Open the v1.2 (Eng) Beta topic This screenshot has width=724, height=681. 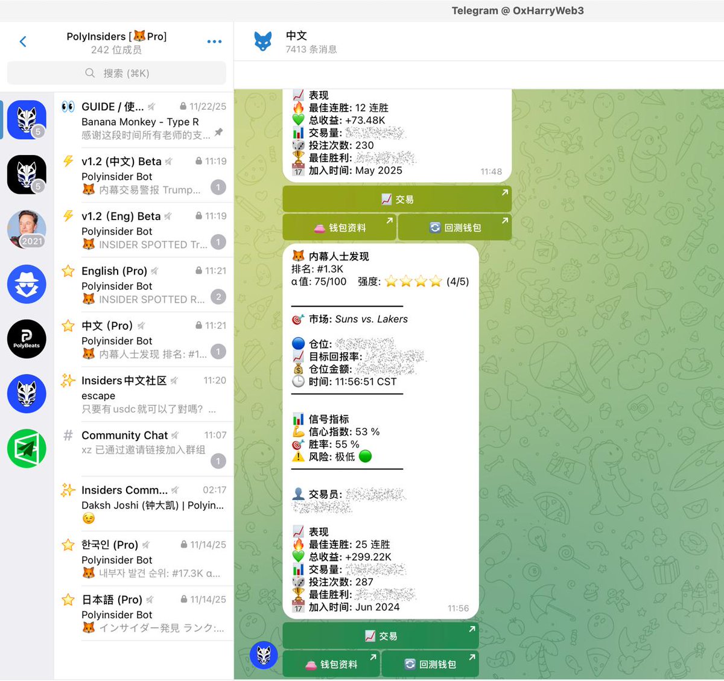[144, 230]
